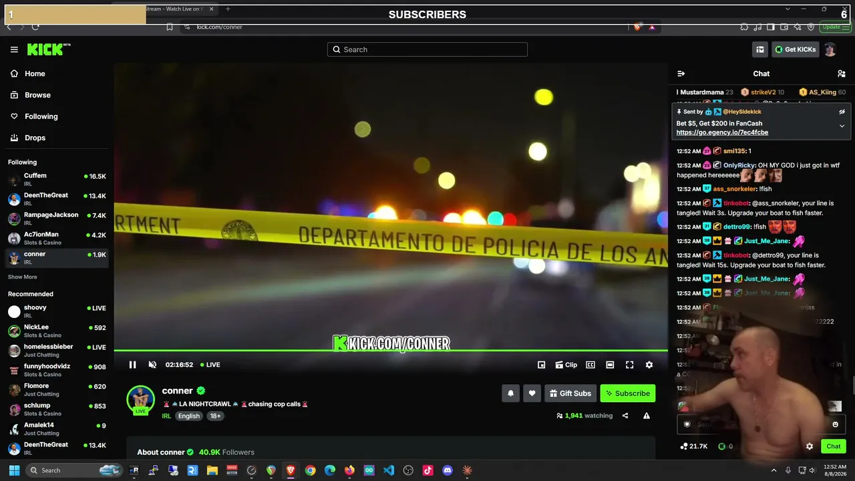The image size is (855, 481).
Task: Send message with the Chat button
Action: point(834,446)
